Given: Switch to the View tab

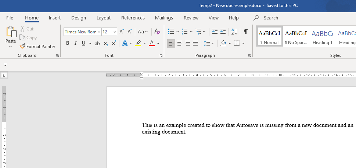Looking at the screenshot, I should tap(213, 18).
